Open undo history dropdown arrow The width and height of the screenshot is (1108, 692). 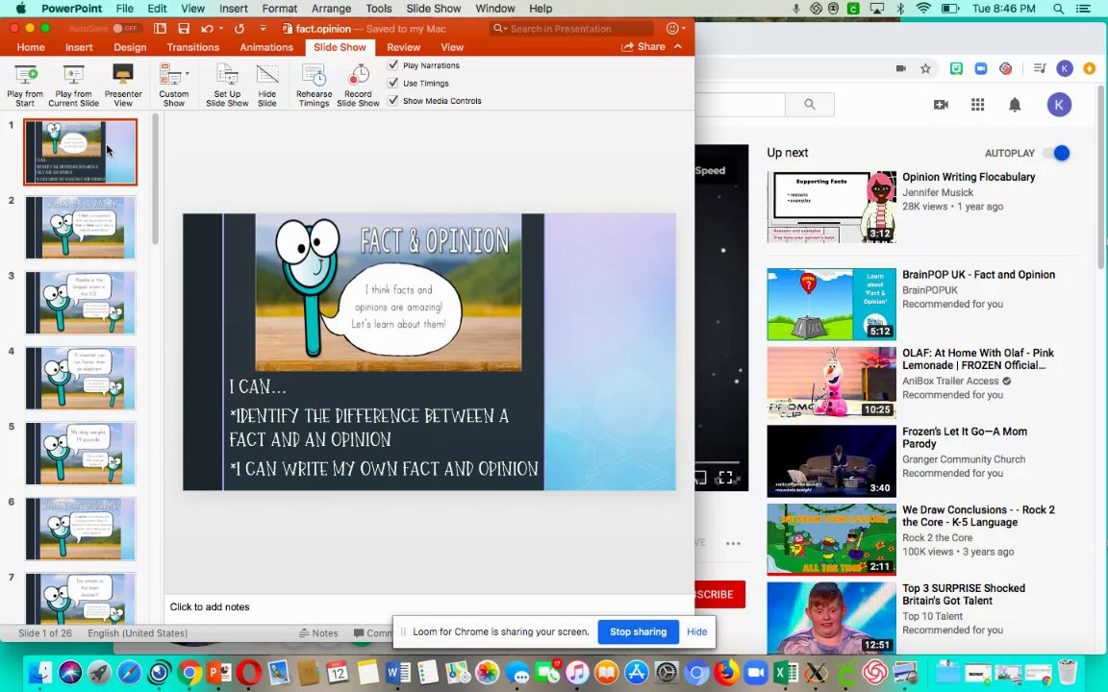(221, 28)
